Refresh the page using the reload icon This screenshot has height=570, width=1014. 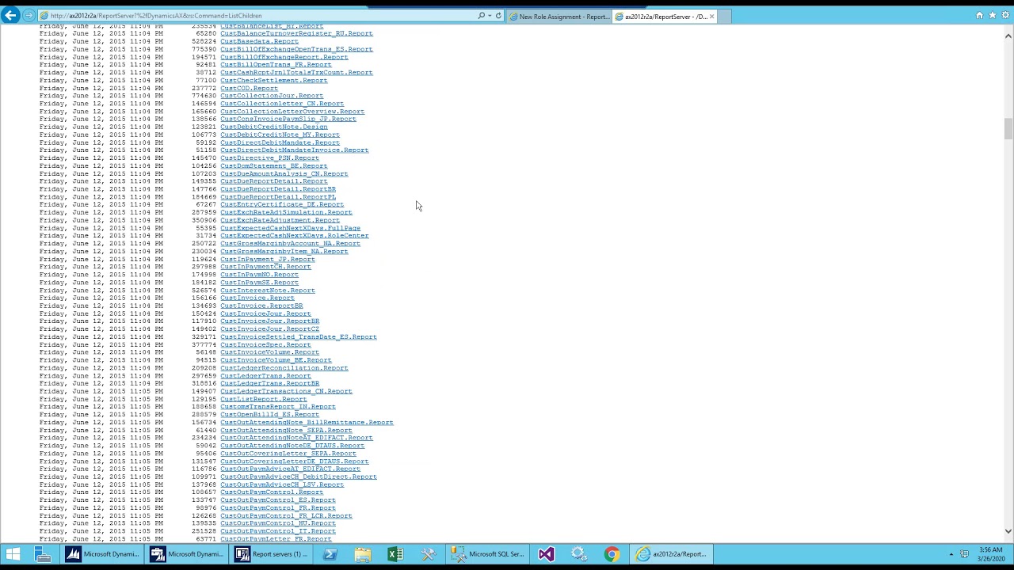[498, 16]
